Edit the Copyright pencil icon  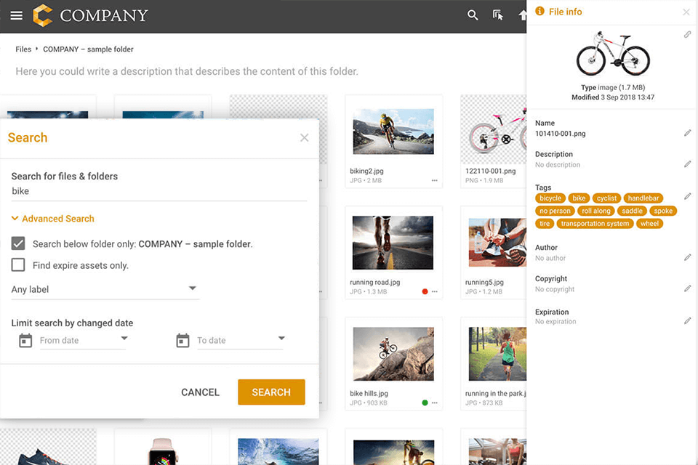point(687,288)
